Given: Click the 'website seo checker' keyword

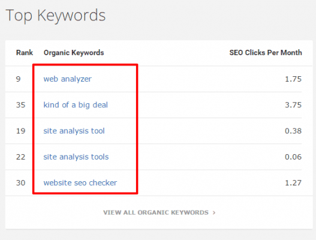Looking at the screenshot, I should tap(80, 183).
